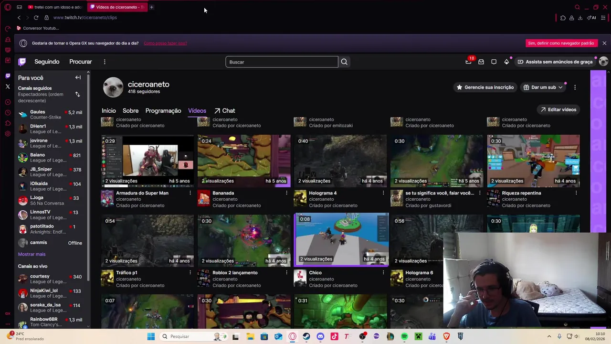Switch to the Início tab
Viewport: 611px width, 344px height.
(108, 110)
